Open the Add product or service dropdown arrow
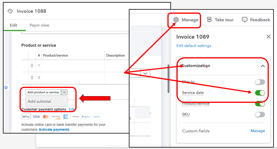 (65, 92)
